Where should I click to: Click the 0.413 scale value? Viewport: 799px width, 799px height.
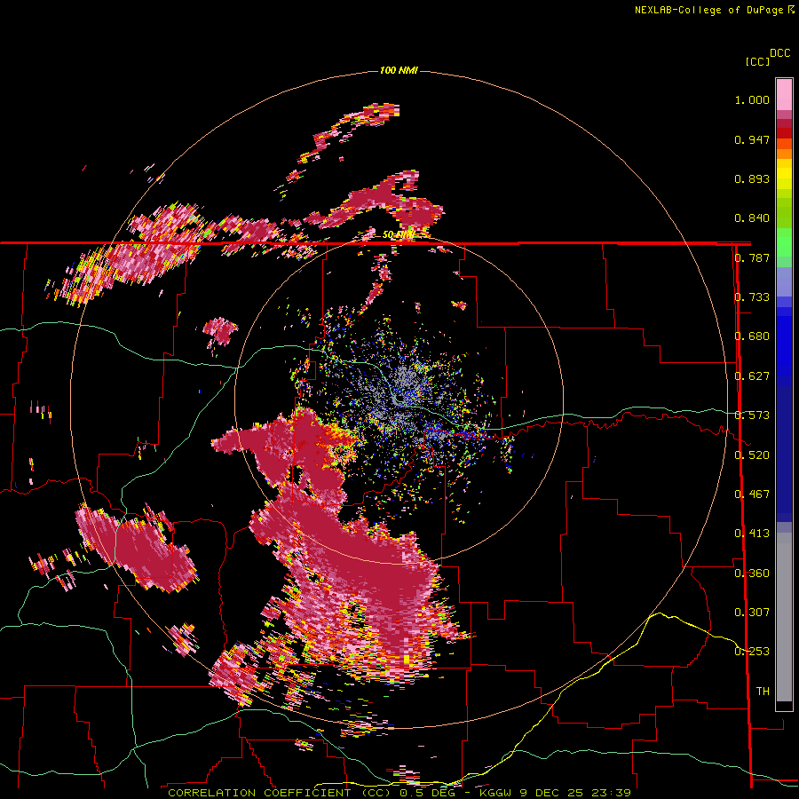(x=752, y=534)
